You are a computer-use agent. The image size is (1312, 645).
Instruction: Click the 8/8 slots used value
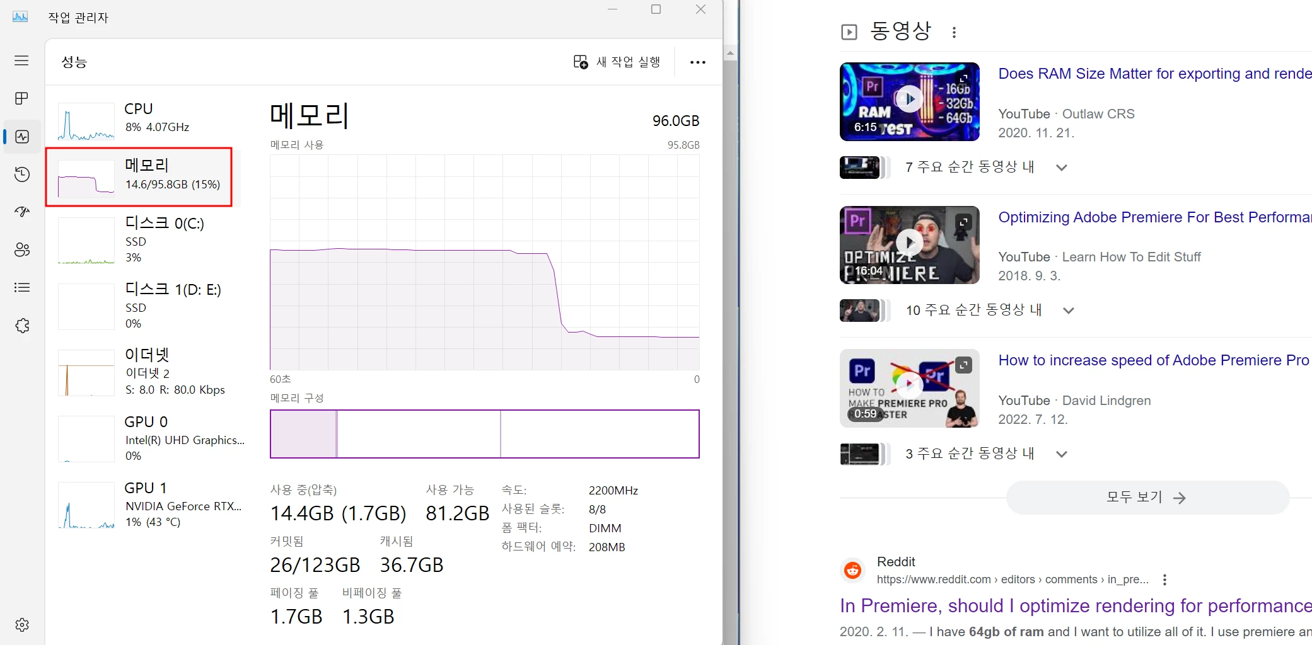click(x=597, y=510)
